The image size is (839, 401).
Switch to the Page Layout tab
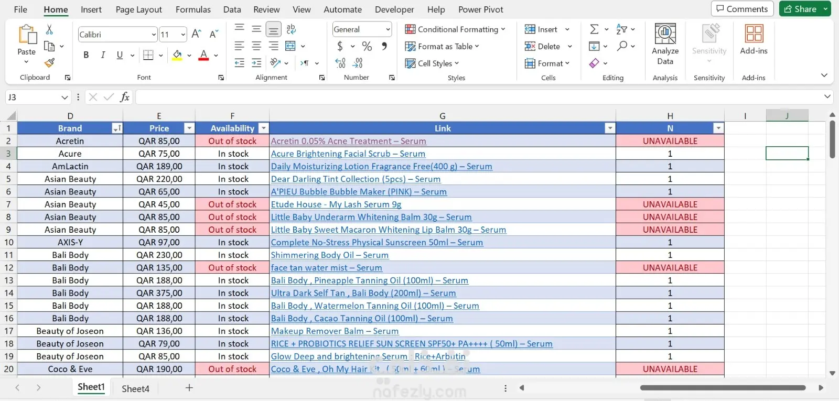139,9
